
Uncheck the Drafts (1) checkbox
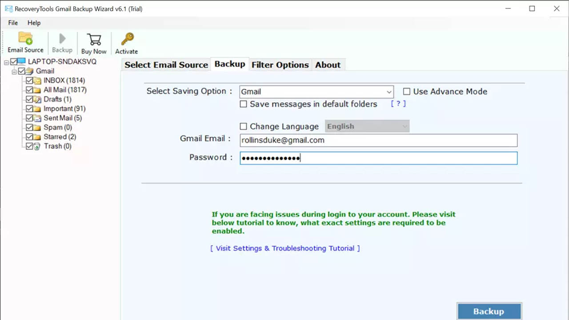point(29,99)
